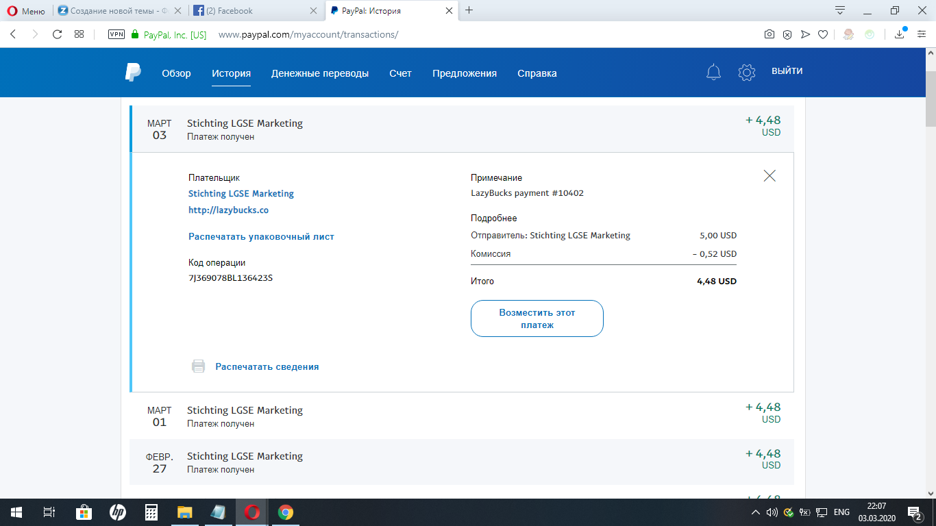Viewport: 936px width, 526px height.
Task: Click the PayPal logo icon
Action: click(x=133, y=73)
